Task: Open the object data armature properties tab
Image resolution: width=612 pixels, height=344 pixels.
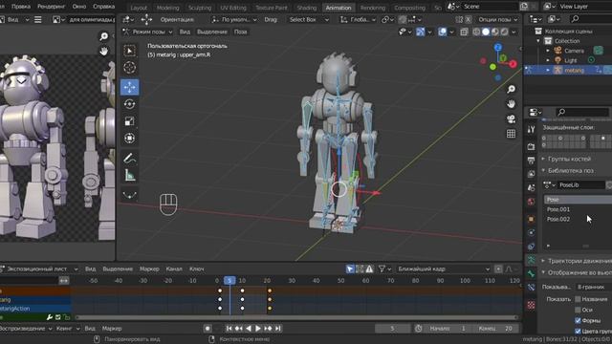Action: 531,260
